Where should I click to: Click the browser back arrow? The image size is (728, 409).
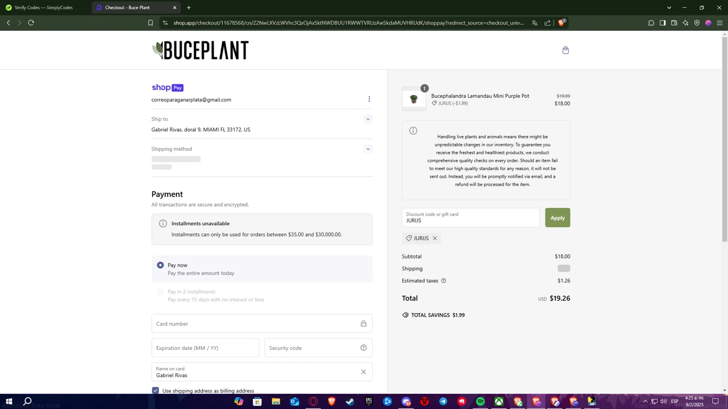pos(8,23)
